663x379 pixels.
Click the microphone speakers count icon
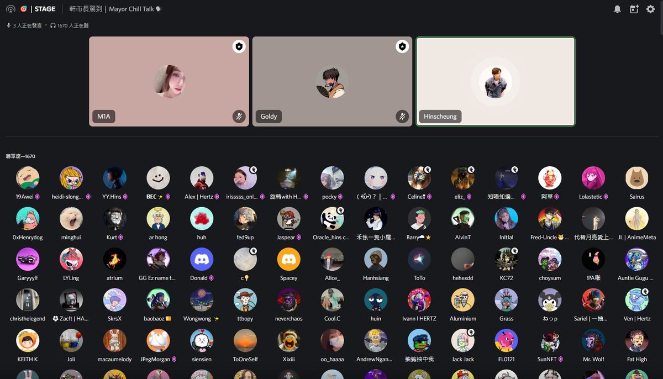point(9,25)
